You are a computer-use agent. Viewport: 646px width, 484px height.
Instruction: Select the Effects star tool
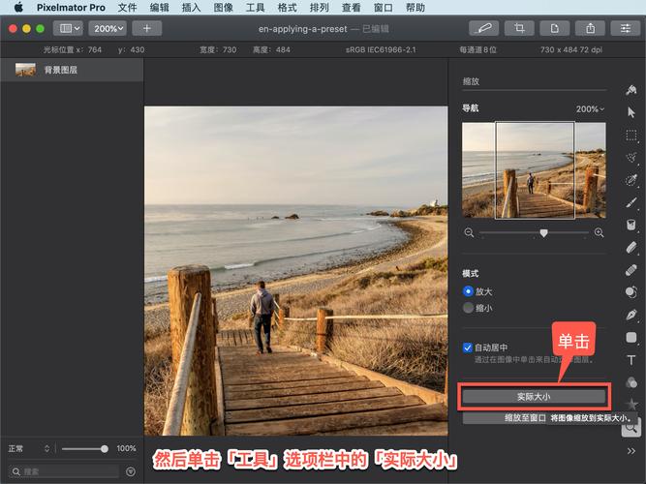pyautogui.click(x=631, y=404)
